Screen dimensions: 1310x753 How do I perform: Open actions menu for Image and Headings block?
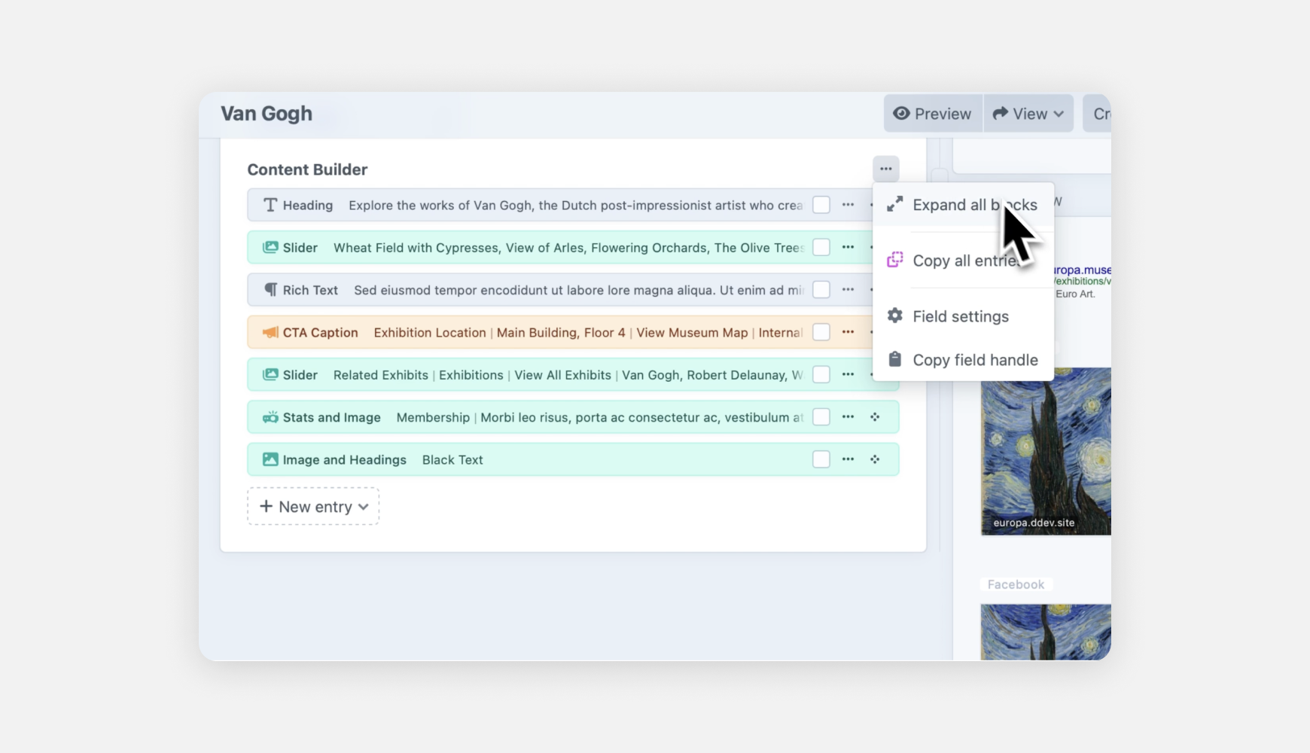pos(848,459)
